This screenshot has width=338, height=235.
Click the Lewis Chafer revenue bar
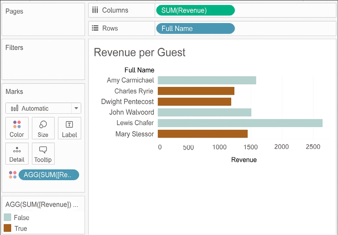[x=240, y=123]
